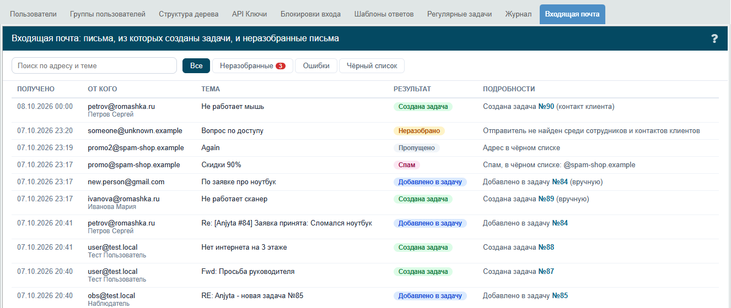Open the Группы пользователей tab
The image size is (731, 308).
pos(108,14)
